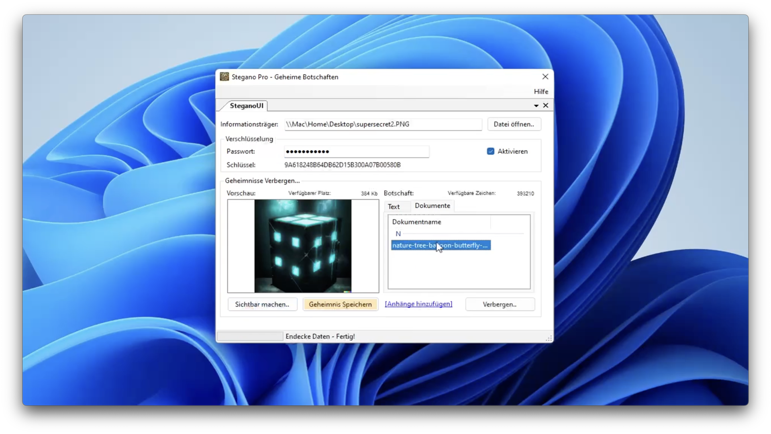The image size is (771, 434).
Task: Click the Verbergen button
Action: coord(500,305)
